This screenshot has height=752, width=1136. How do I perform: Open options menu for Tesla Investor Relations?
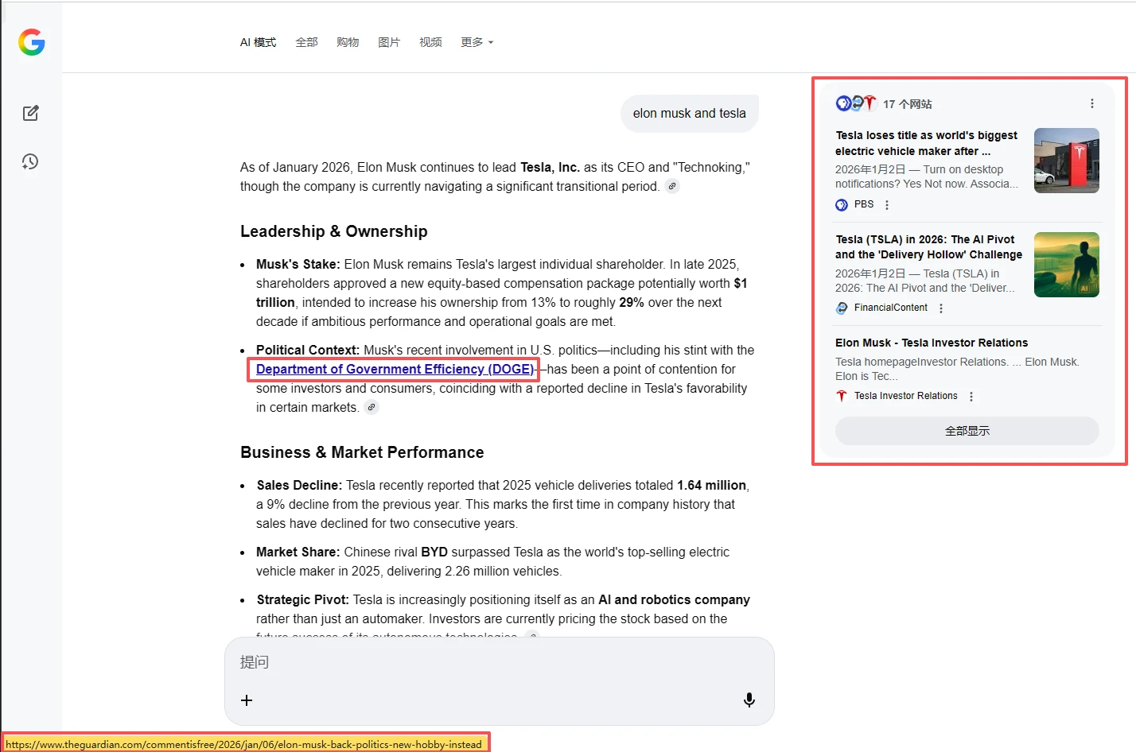tap(971, 397)
